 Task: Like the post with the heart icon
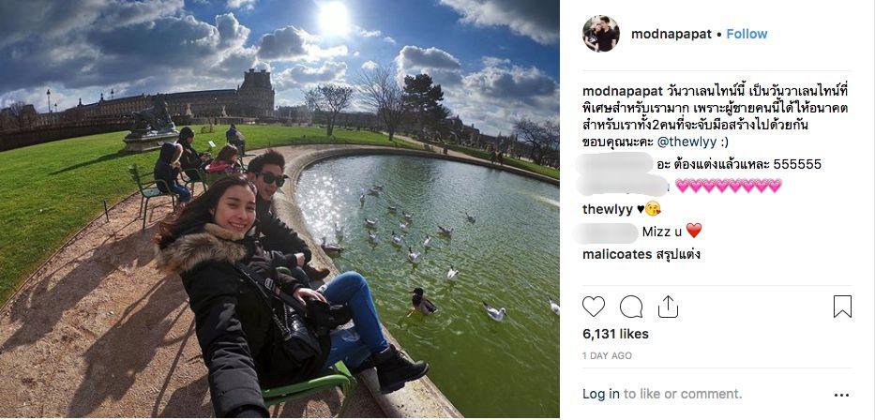click(594, 307)
